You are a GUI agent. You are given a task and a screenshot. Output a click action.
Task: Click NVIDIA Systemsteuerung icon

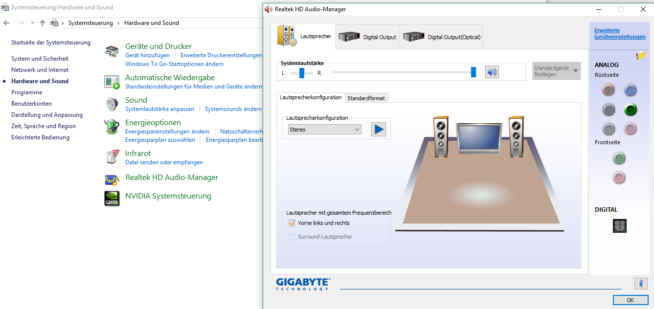[x=112, y=198]
